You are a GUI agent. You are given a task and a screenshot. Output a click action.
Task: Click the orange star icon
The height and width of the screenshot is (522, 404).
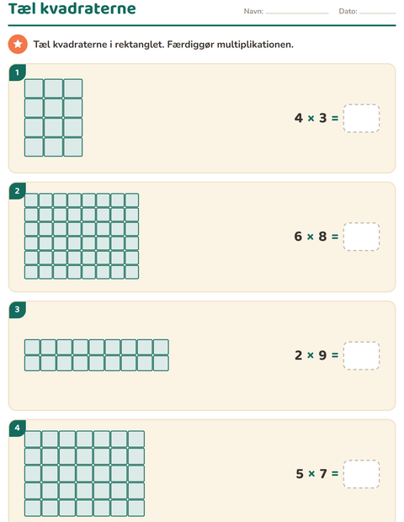click(18, 44)
